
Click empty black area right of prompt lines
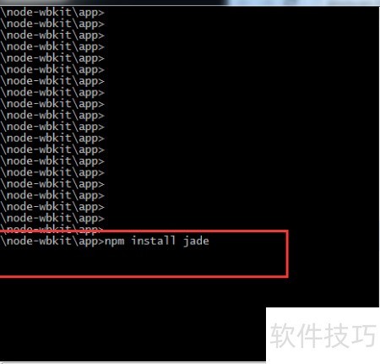pyautogui.click(x=239, y=112)
